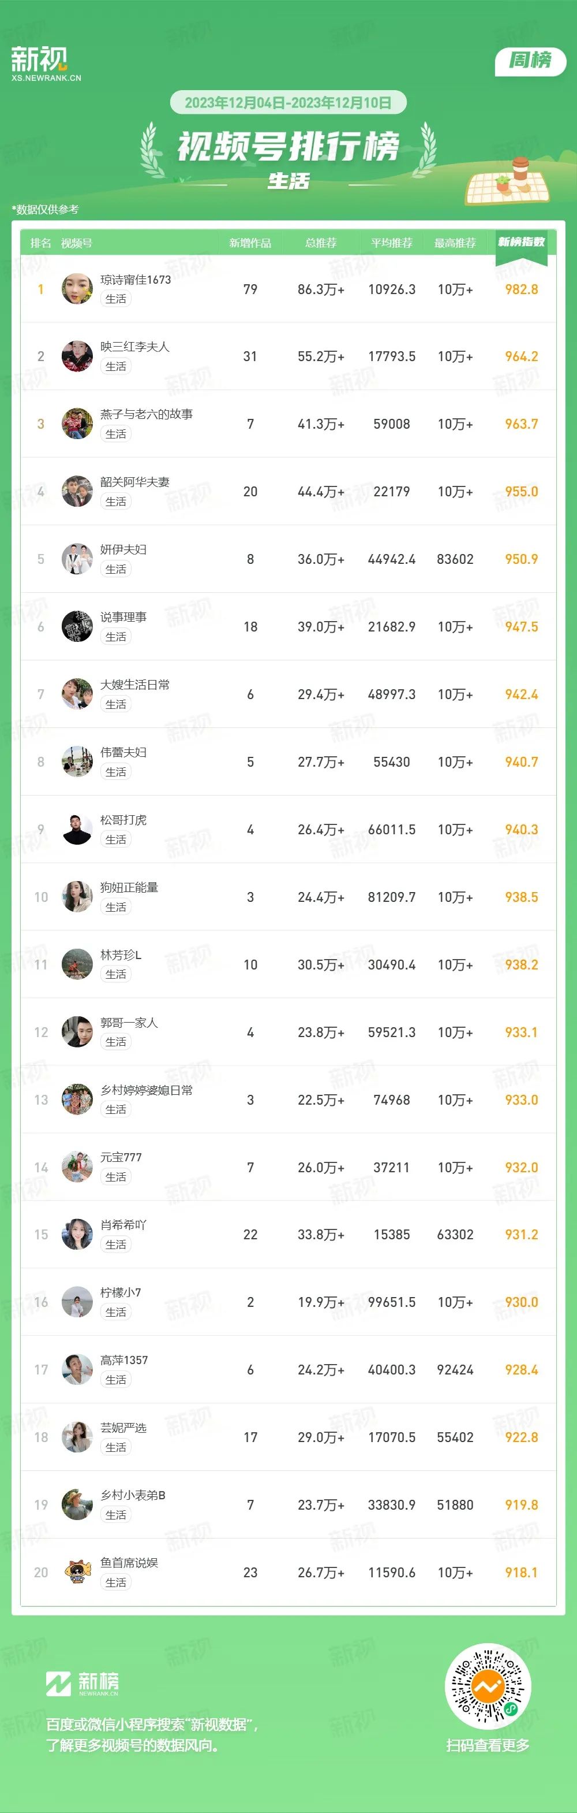Click the 新榜 logo in footer
Viewport: 577px width, 1813px height.
tap(83, 1683)
